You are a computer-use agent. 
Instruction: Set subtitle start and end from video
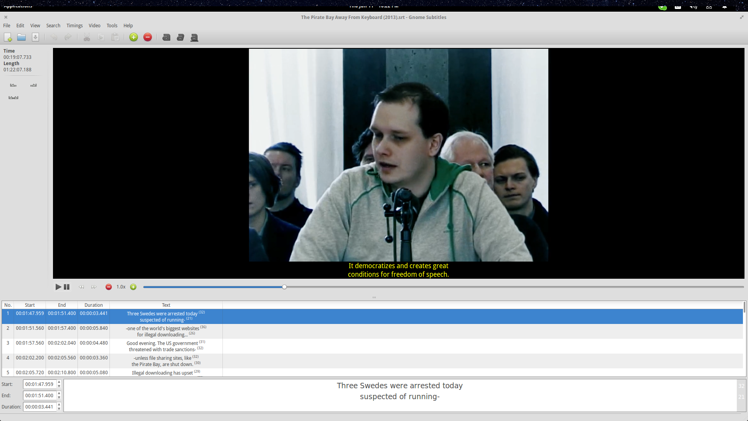coord(13,97)
